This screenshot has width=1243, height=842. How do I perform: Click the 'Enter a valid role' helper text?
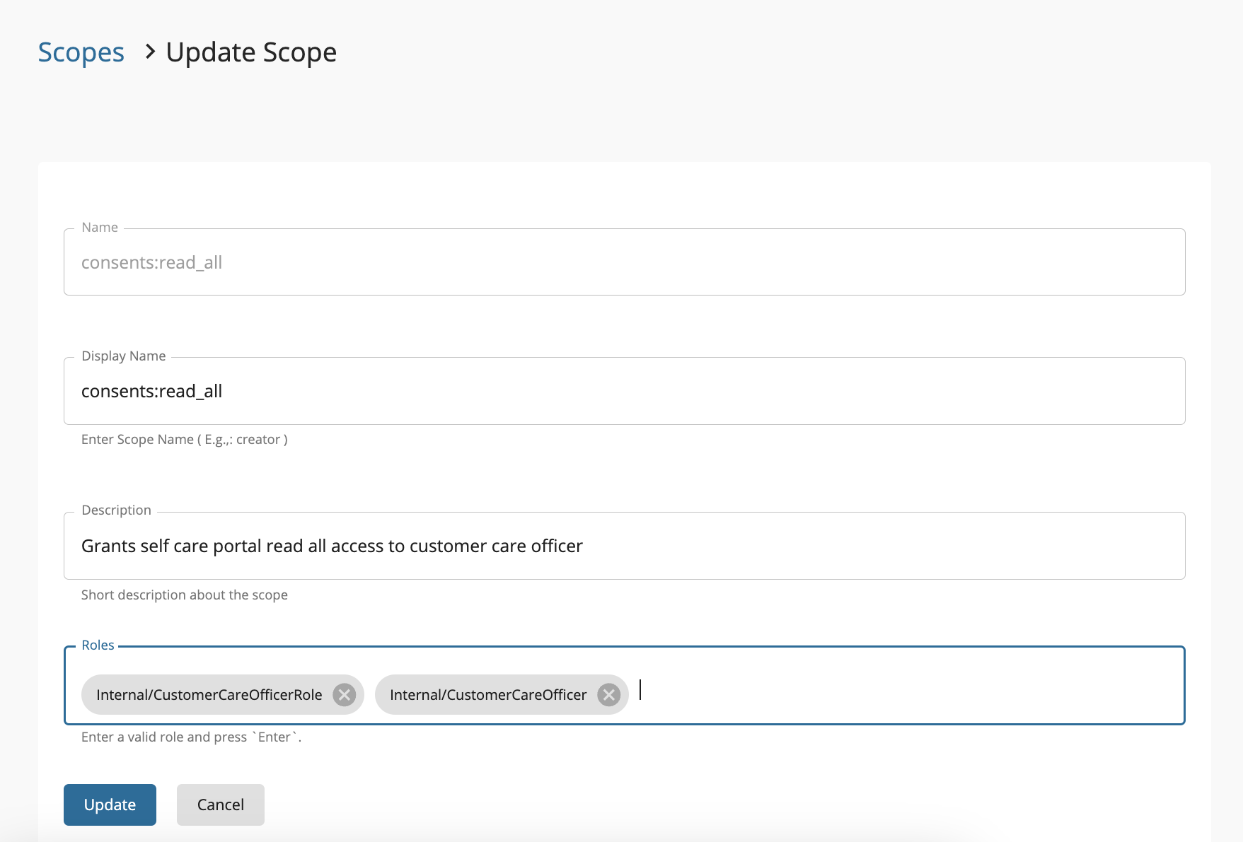point(192,737)
